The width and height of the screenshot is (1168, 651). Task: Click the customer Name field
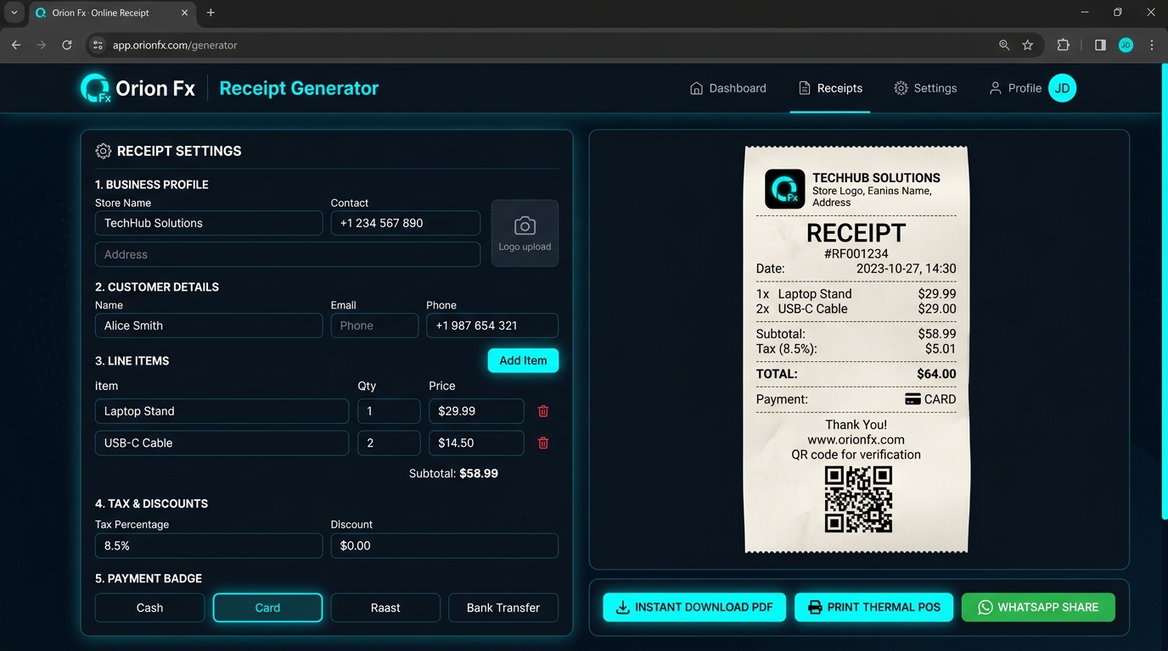point(209,325)
